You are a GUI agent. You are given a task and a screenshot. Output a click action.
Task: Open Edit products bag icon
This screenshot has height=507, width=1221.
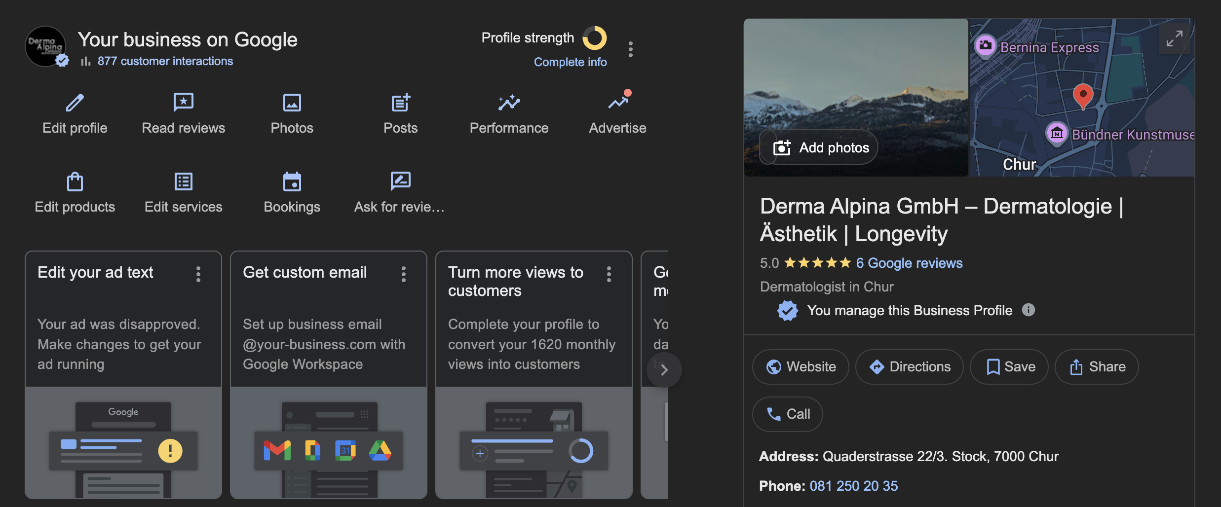click(x=75, y=181)
